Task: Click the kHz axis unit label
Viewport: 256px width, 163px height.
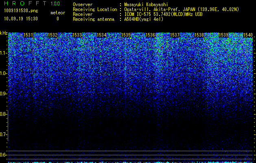Action: point(4,33)
